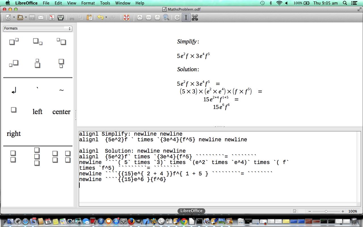Viewport: 363px width, 227px height.
Task: Zoom in on the formula view
Action: click(x=140, y=18)
